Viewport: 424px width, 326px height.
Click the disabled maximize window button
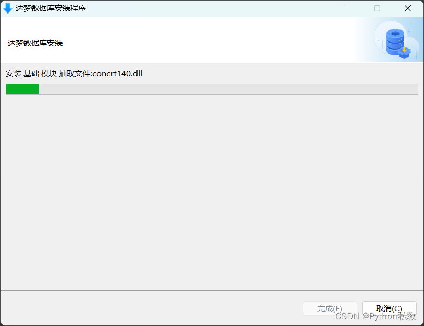click(377, 8)
